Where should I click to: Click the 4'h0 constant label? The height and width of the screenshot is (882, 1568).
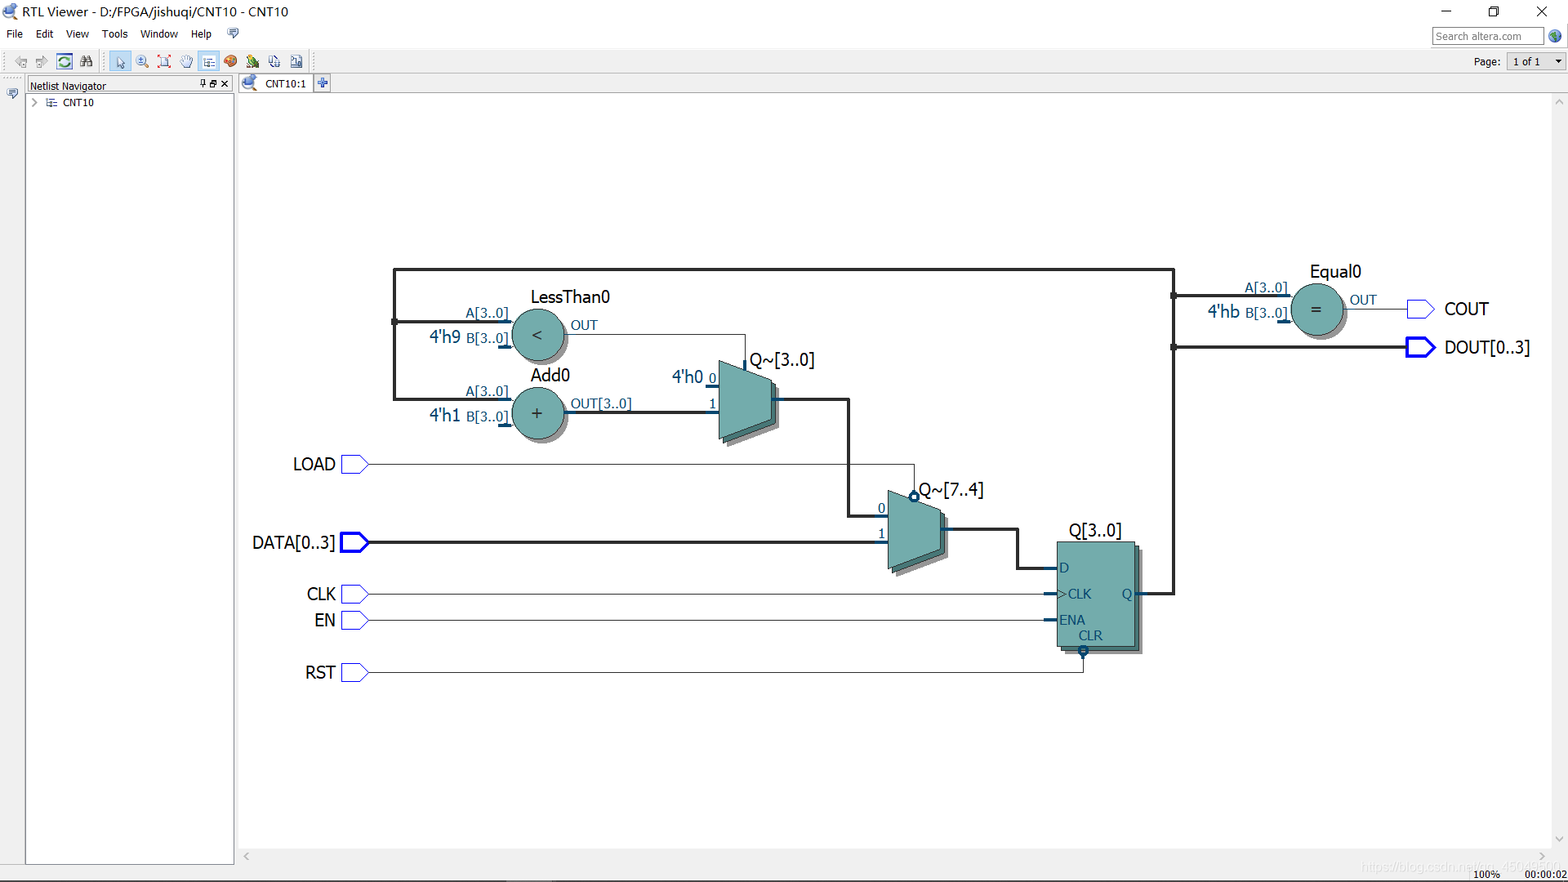688,376
